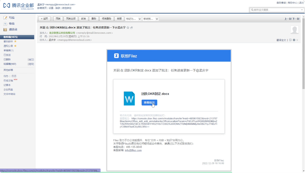Open the 通知公告 folder
The width and height of the screenshot is (306, 173).
click(8, 46)
